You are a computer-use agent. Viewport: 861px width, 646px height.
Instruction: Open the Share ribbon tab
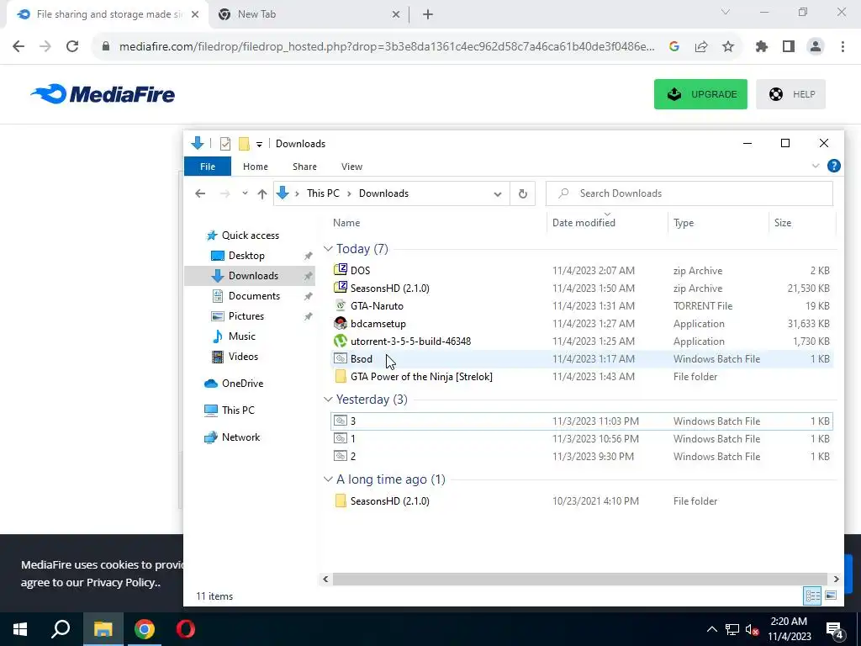[x=304, y=167]
